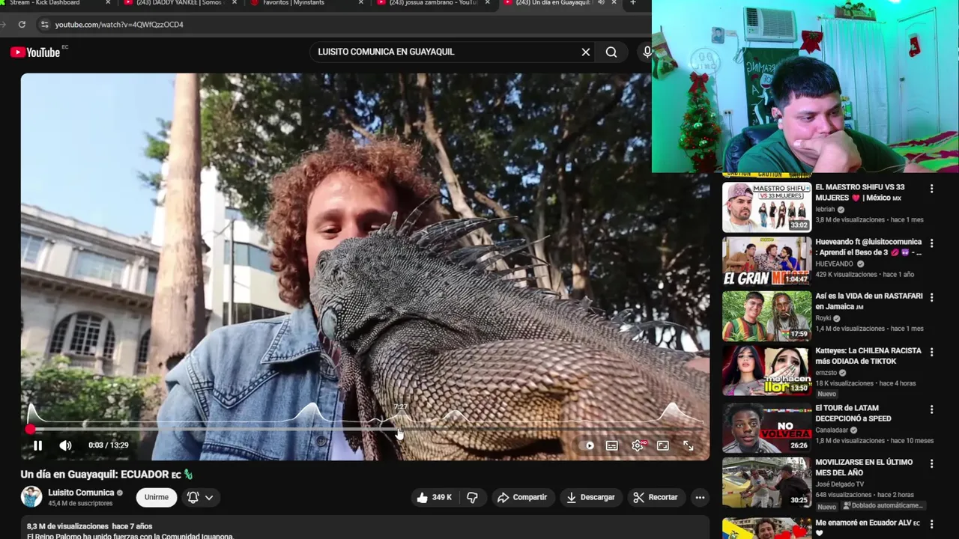Open options menu for MOVILIZARSE video

click(x=932, y=464)
